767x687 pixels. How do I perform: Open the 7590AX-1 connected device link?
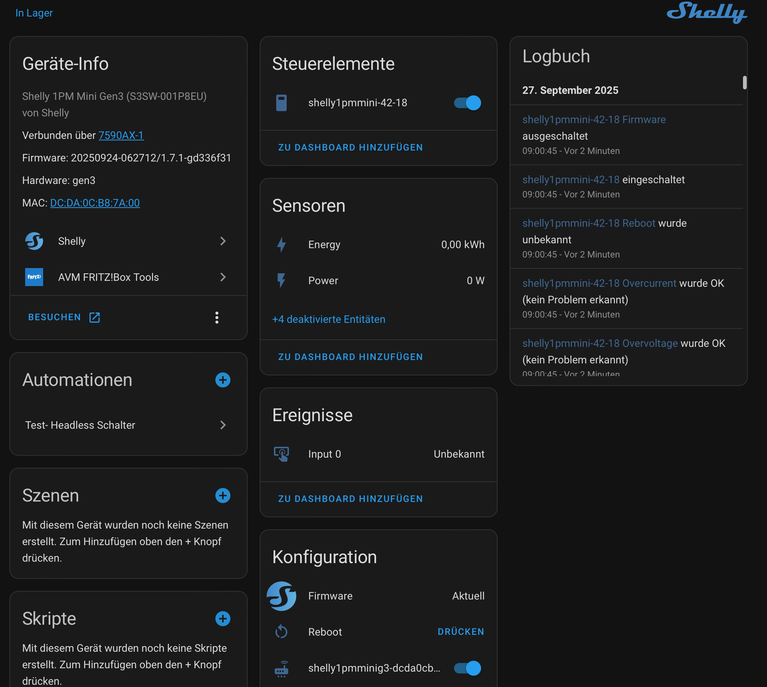(x=121, y=135)
